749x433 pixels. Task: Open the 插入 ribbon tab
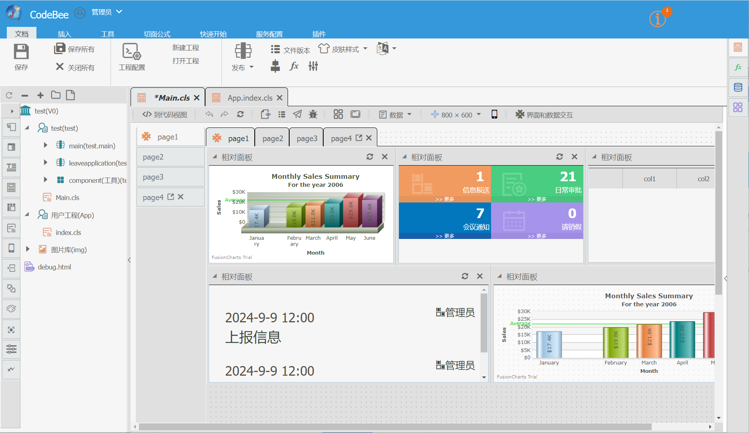[64, 34]
